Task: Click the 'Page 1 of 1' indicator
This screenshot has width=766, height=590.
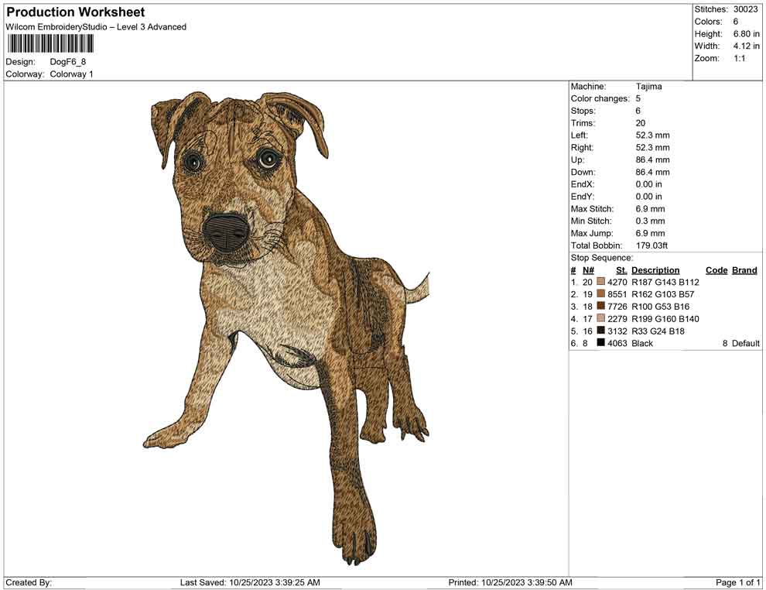Action: [x=737, y=582]
